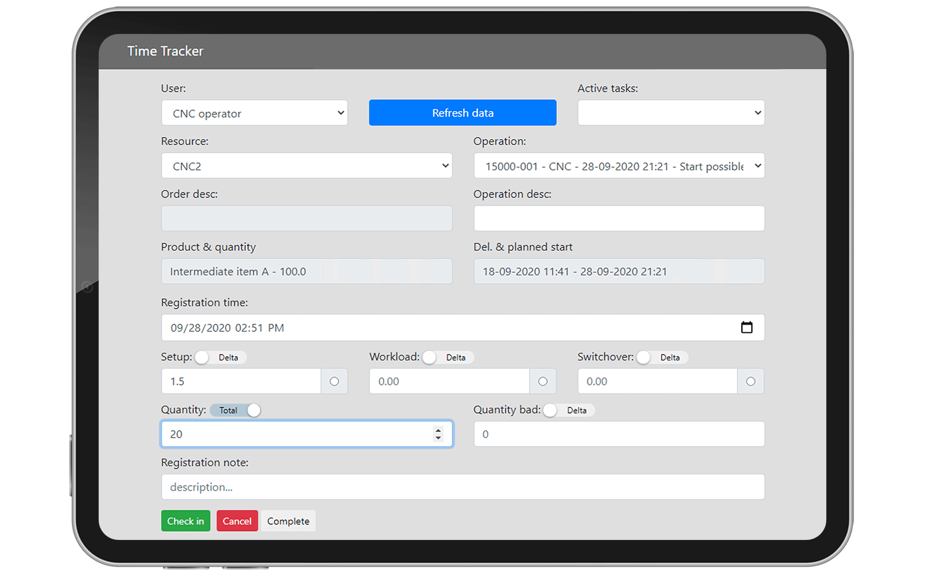Click the Registration note description field

[462, 487]
